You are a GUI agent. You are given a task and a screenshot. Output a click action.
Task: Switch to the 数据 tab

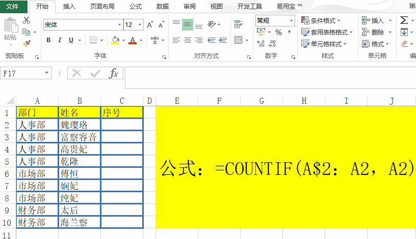pyautogui.click(x=162, y=6)
